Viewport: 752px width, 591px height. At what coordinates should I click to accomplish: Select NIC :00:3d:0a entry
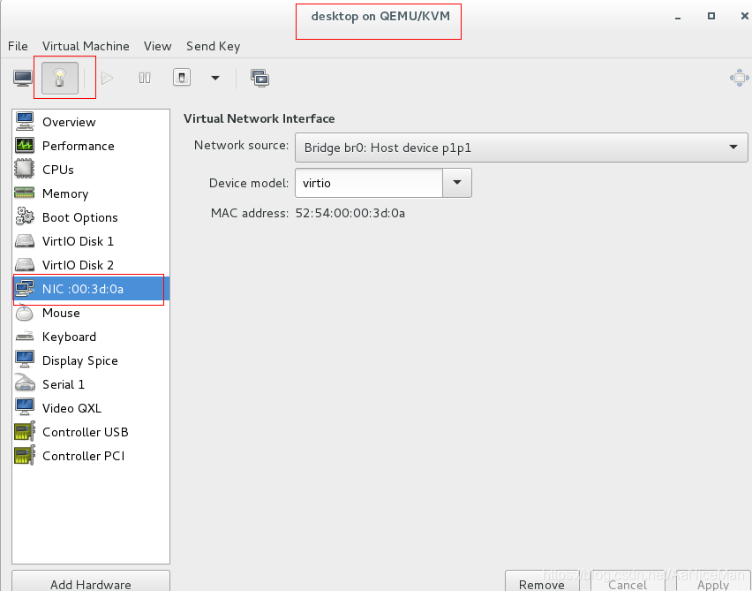pyautogui.click(x=91, y=289)
